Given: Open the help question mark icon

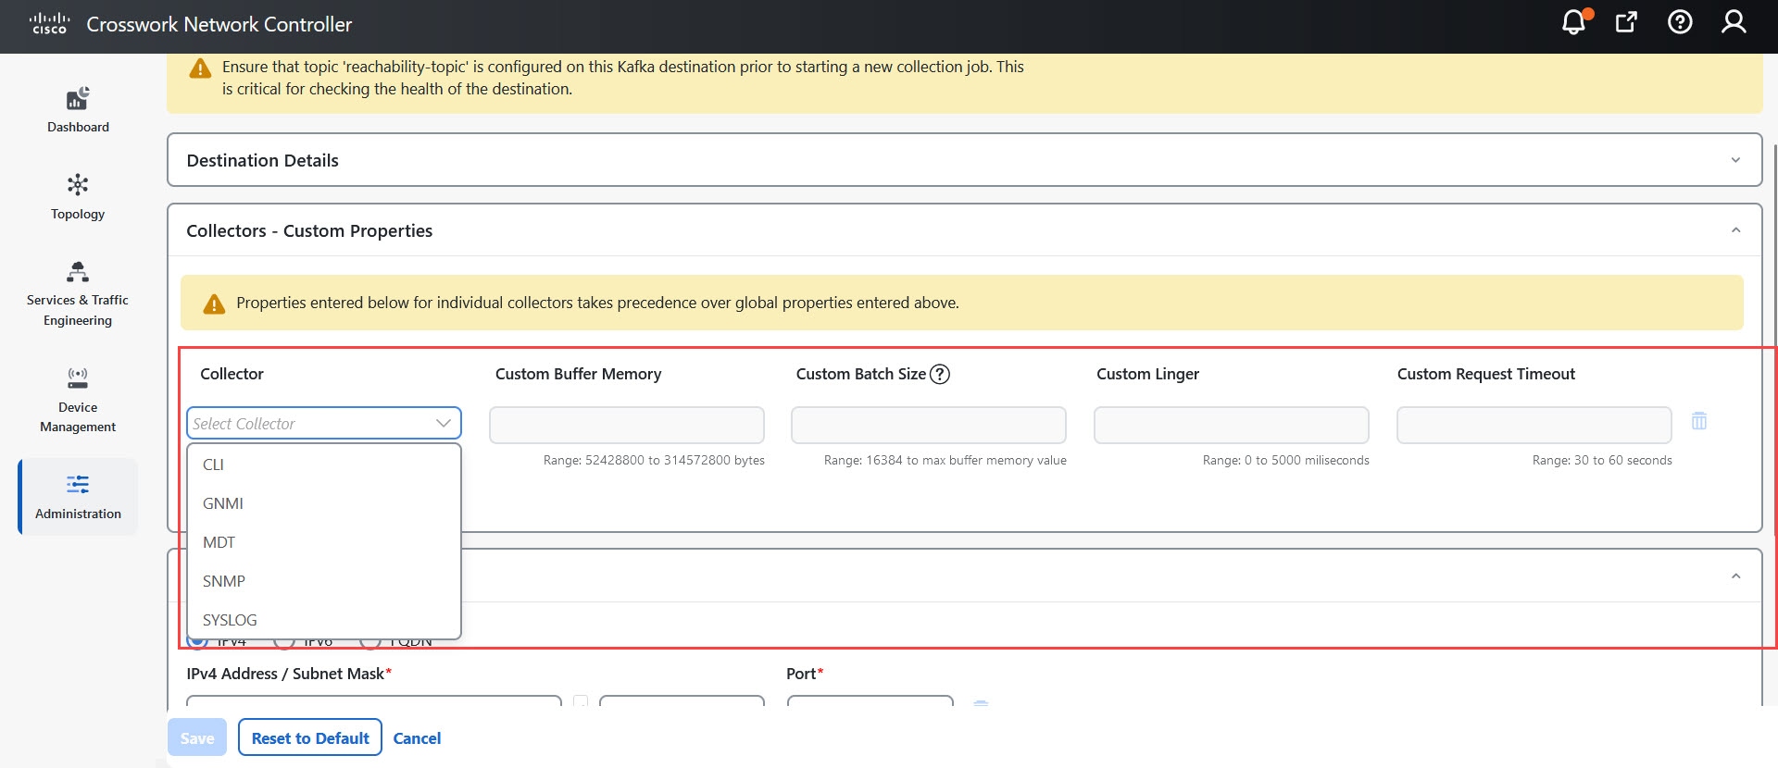Looking at the screenshot, I should 1680,22.
